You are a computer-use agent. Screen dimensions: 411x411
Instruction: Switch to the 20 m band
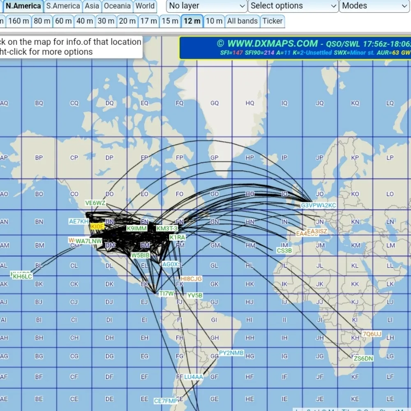[x=127, y=21]
